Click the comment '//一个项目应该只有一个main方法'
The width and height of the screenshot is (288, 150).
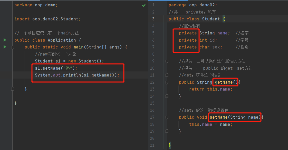tap(47, 33)
